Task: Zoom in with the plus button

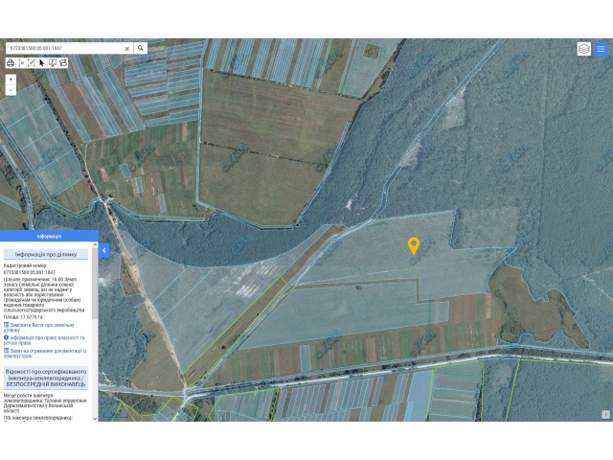Action: point(11,80)
